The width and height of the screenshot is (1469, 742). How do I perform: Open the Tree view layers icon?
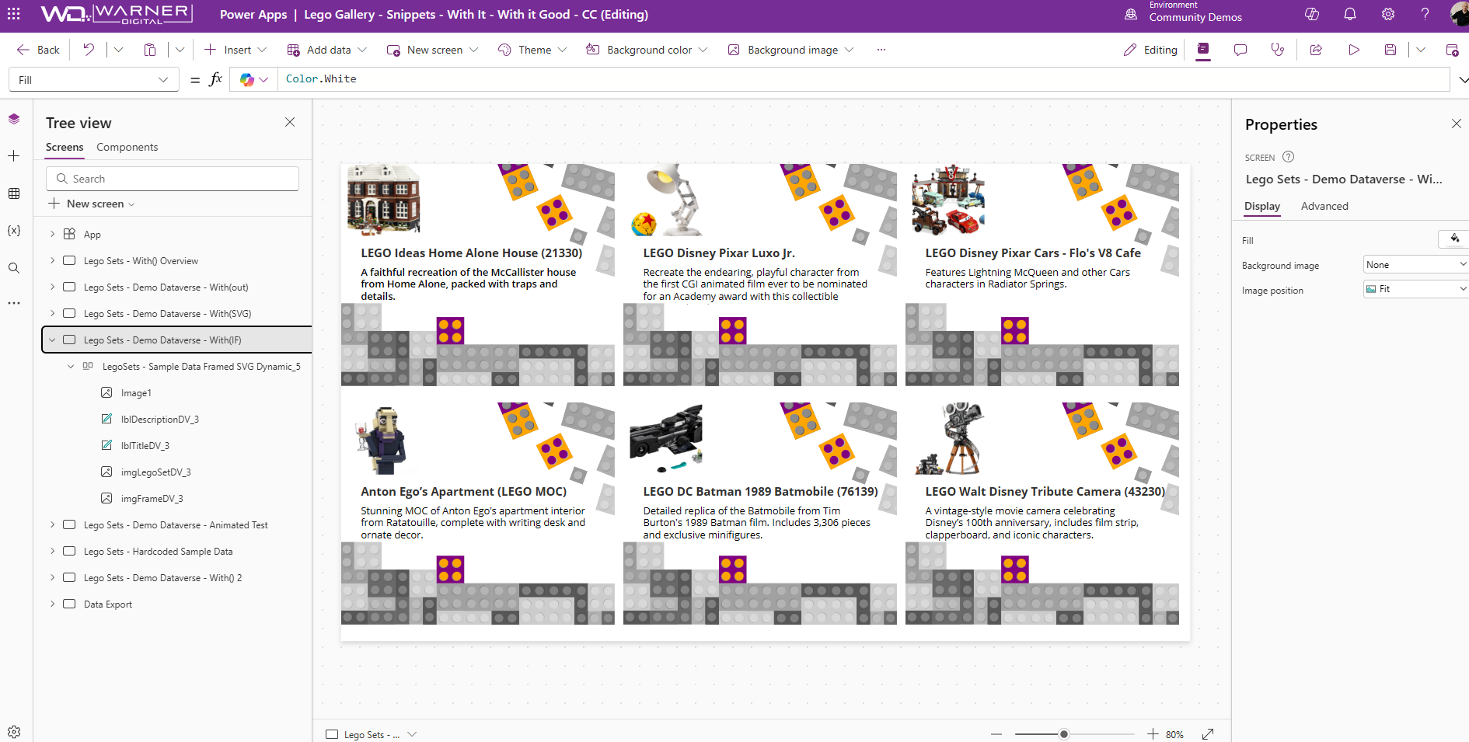point(14,119)
